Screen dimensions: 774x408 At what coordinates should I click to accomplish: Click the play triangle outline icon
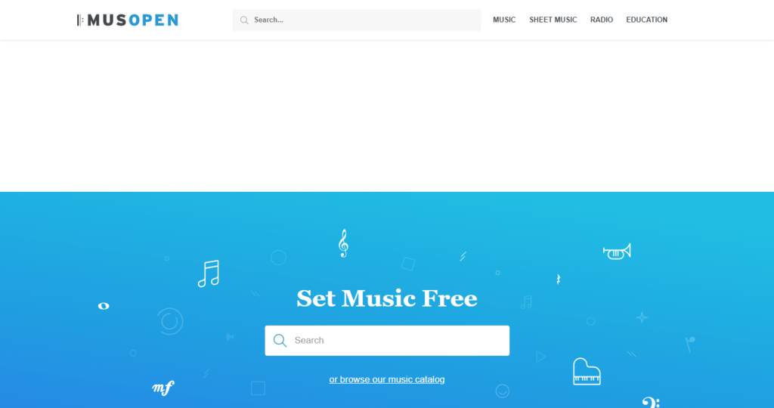pyautogui.click(x=541, y=356)
